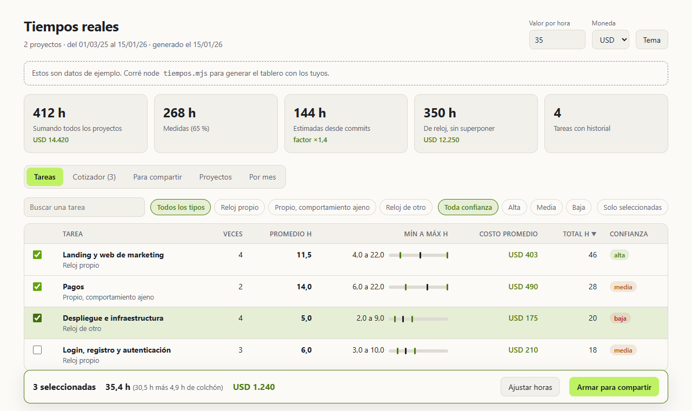Go to the Para compartir tab

(x=157, y=177)
